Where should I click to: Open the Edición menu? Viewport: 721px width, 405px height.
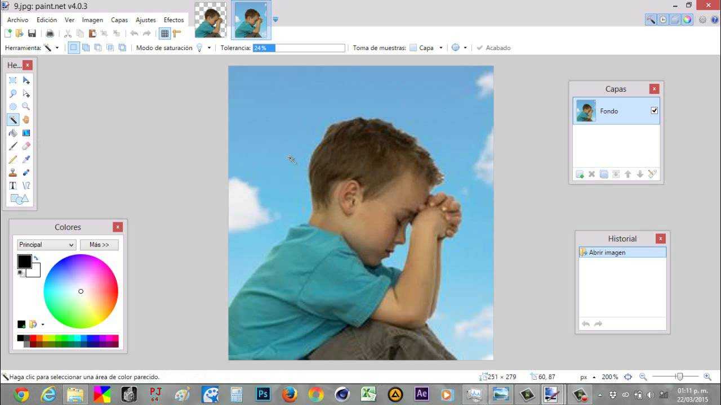click(47, 20)
